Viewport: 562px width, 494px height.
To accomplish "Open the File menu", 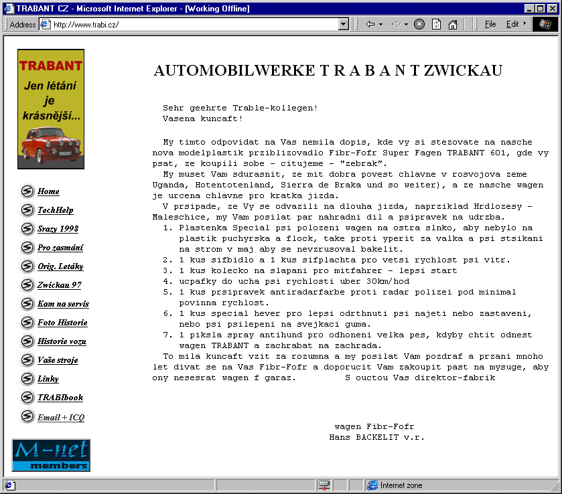I will pyautogui.click(x=490, y=24).
